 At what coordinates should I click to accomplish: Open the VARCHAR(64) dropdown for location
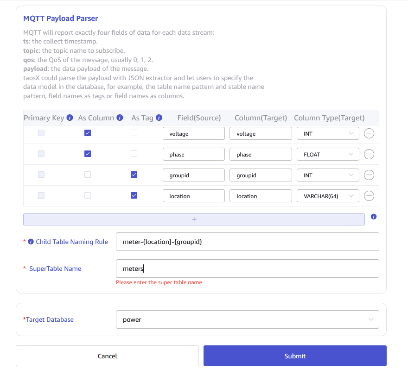point(328,195)
